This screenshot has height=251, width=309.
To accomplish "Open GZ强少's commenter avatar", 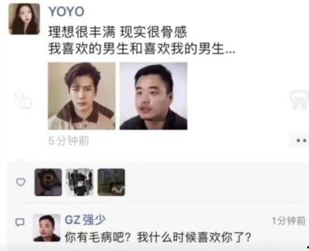I will [47, 228].
